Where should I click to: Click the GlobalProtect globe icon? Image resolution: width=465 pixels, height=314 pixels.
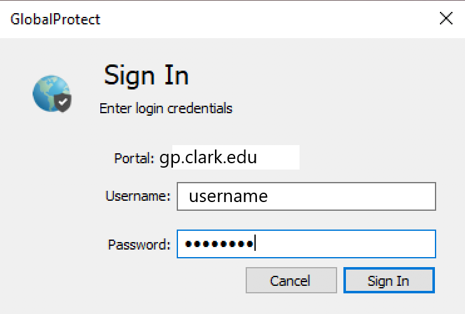pos(51,94)
